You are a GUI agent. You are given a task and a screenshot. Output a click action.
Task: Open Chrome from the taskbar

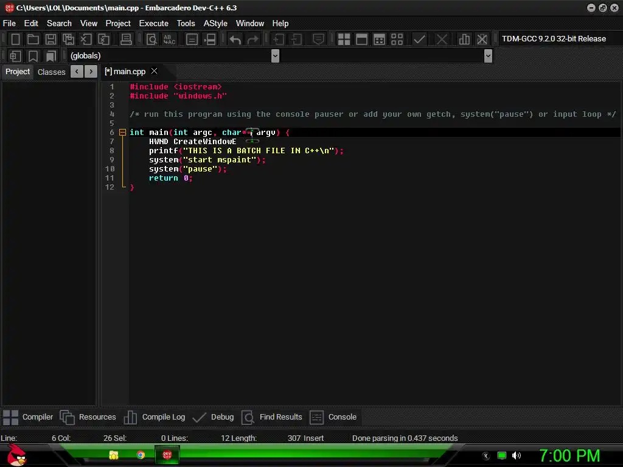point(141,455)
